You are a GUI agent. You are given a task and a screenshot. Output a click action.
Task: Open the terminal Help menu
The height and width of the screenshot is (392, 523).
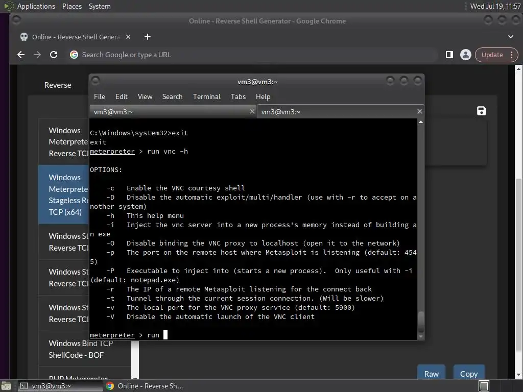(x=263, y=96)
